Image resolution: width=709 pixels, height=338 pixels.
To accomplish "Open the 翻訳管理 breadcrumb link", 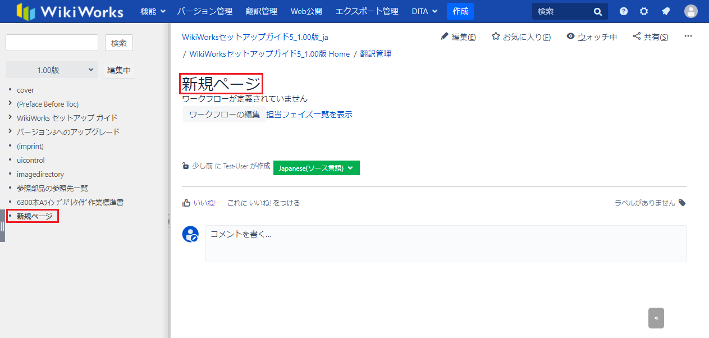I will pos(376,54).
